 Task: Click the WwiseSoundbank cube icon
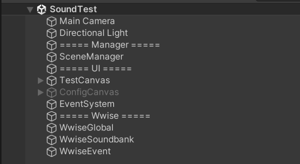coord(51,140)
